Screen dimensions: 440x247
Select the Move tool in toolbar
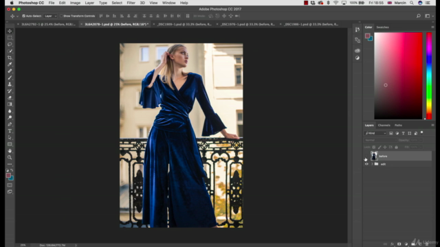10,31
